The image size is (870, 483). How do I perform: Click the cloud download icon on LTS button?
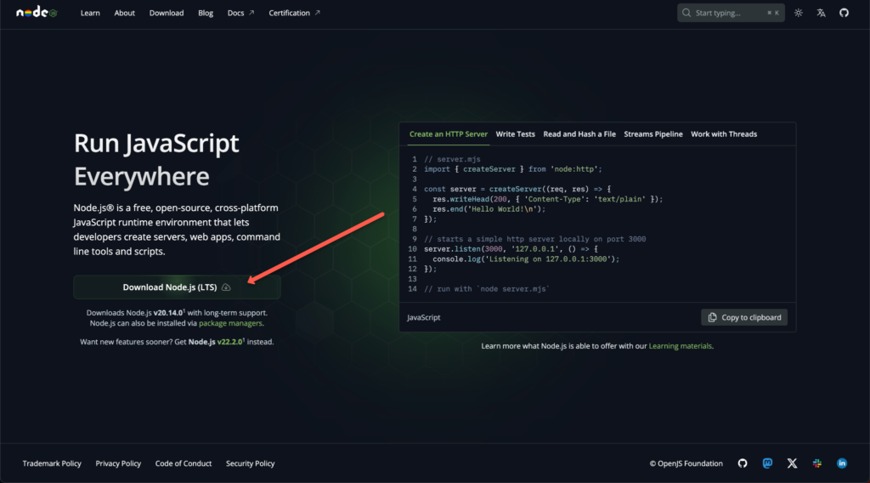pyautogui.click(x=226, y=287)
